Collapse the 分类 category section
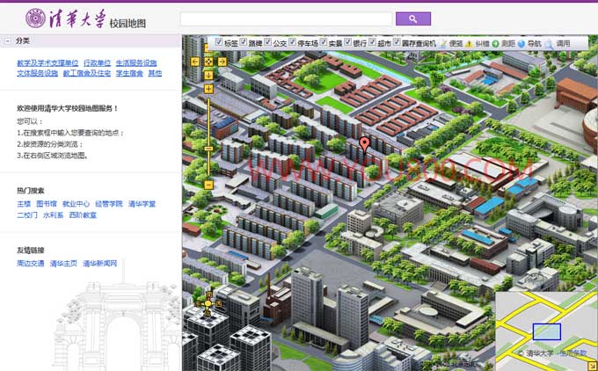Screen dimensions: 598x371 [x=8, y=40]
